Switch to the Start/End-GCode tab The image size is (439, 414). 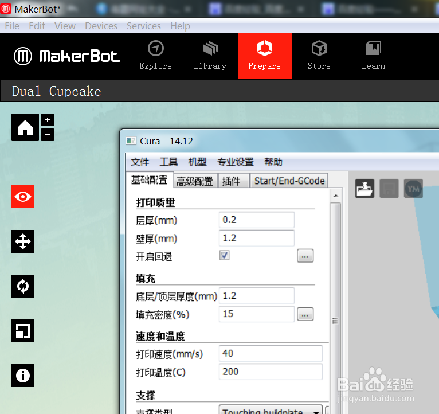pos(289,181)
